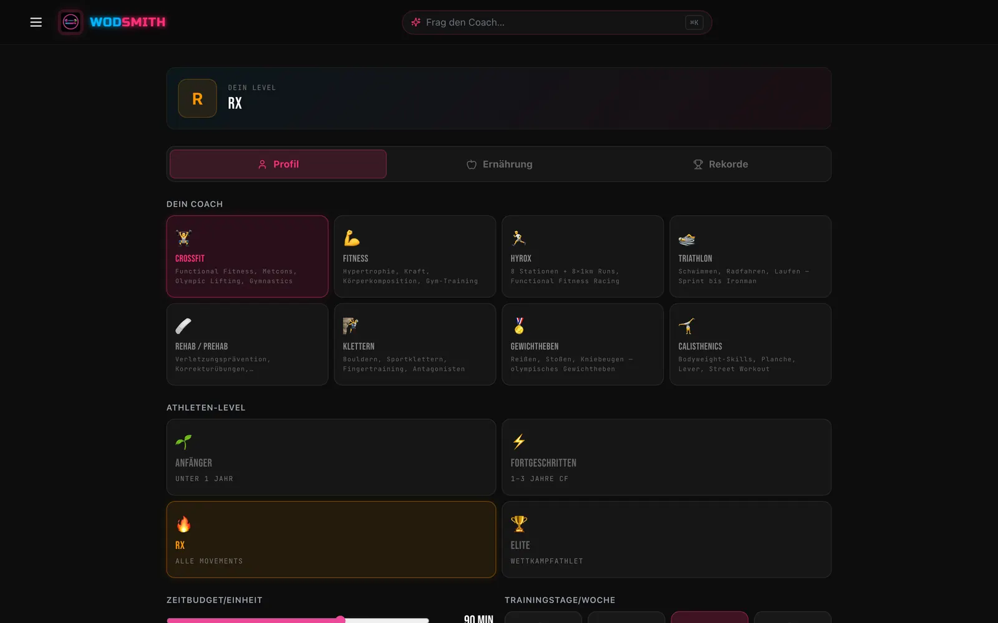Click the ZEITBUDGET/EINHEIT label
The width and height of the screenshot is (998, 623).
(215, 601)
